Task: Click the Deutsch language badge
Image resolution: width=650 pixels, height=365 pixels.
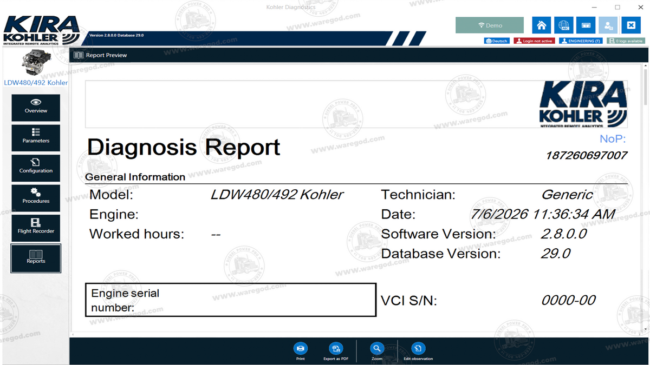Action: coord(497,41)
